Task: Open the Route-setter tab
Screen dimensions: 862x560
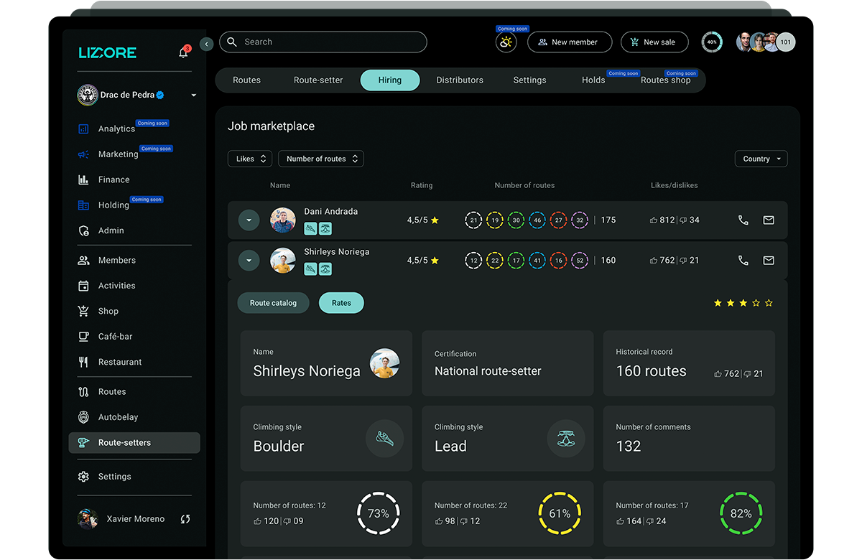Action: pyautogui.click(x=318, y=80)
